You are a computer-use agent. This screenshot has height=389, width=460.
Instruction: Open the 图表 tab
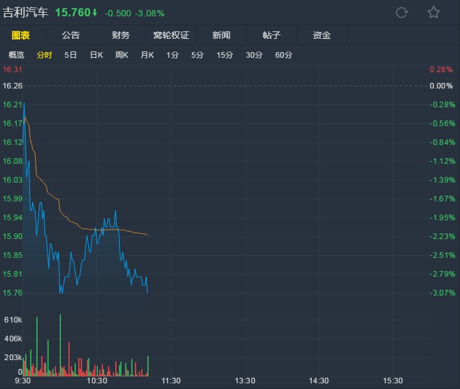(x=21, y=35)
